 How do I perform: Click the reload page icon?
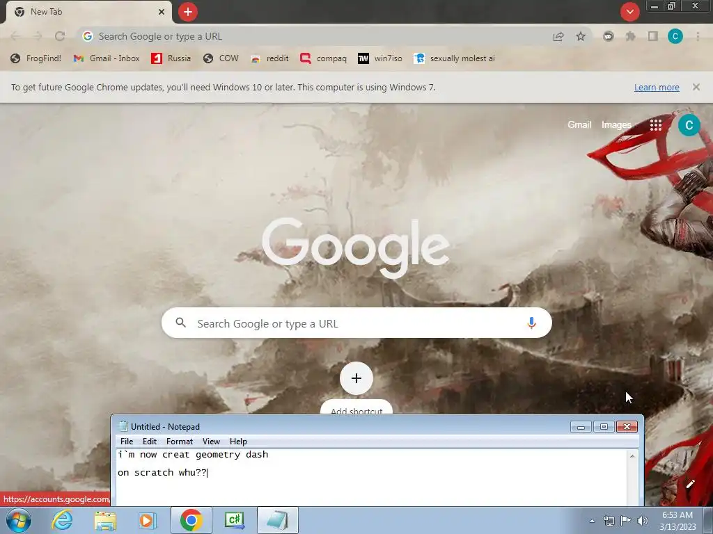pyautogui.click(x=60, y=36)
